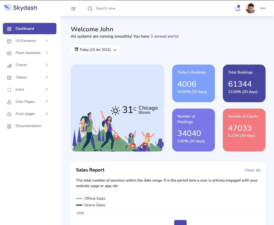The height and width of the screenshot is (225, 274).
Task: Open the 3 unread alerts link
Action: point(164,36)
